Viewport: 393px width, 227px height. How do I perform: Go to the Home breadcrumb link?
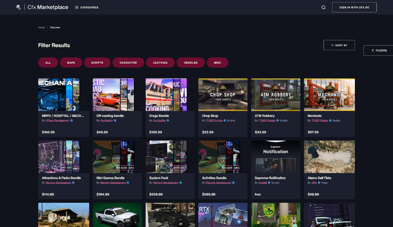[x=41, y=28]
